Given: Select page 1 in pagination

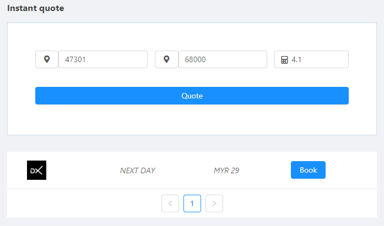Looking at the screenshot, I should (x=192, y=203).
